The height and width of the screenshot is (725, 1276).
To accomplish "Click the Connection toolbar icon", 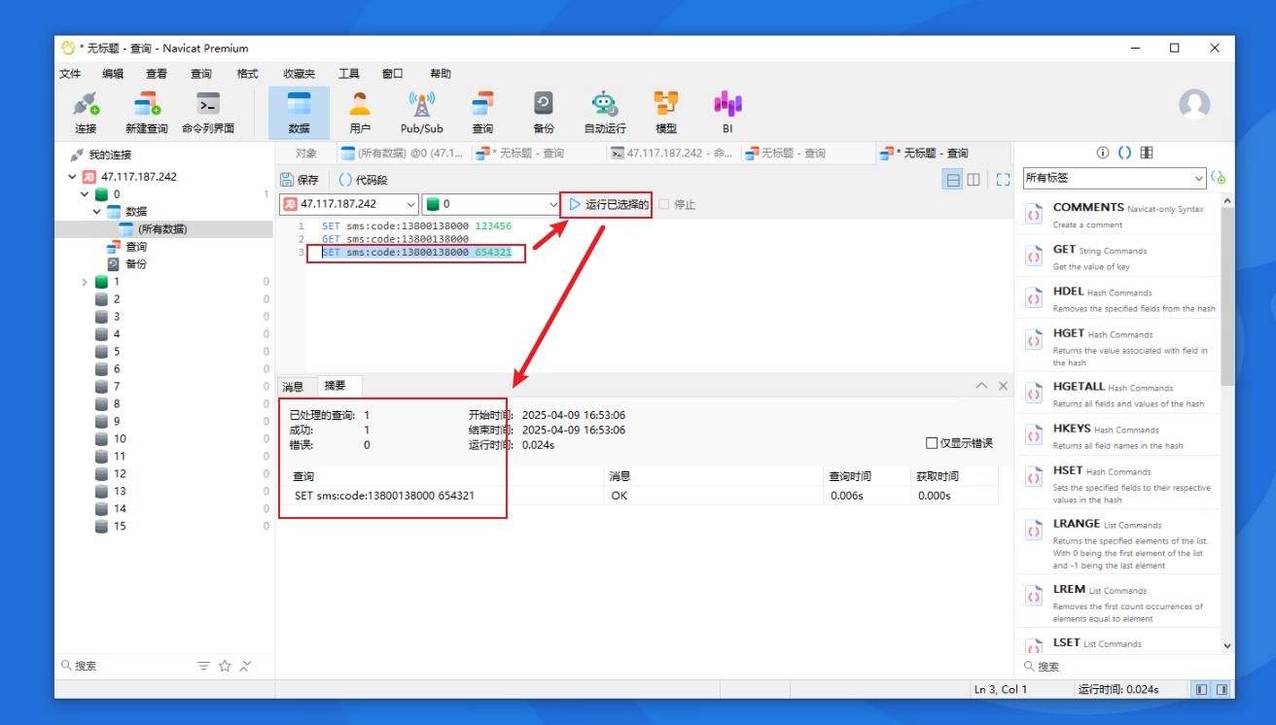I will click(86, 113).
